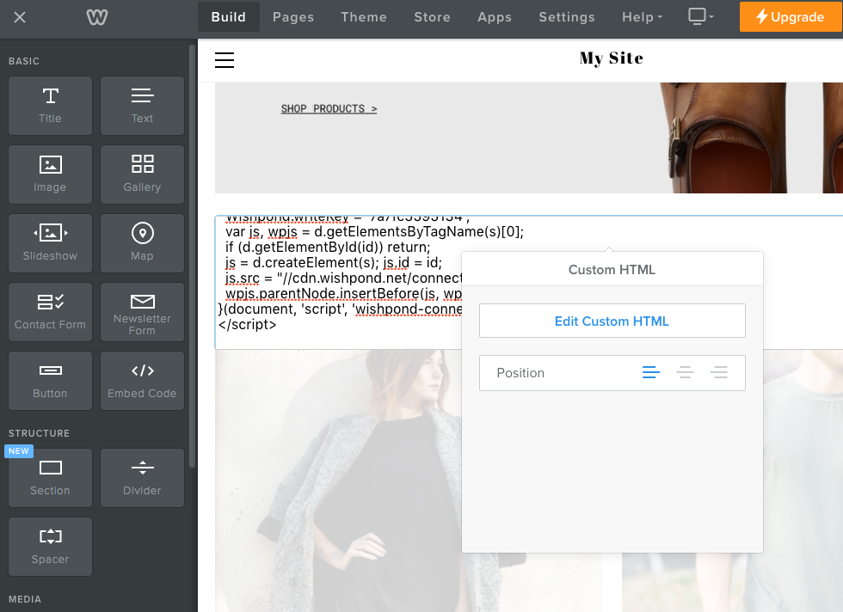Switch to the Build tab
Screen dimensions: 843x612
(229, 16)
